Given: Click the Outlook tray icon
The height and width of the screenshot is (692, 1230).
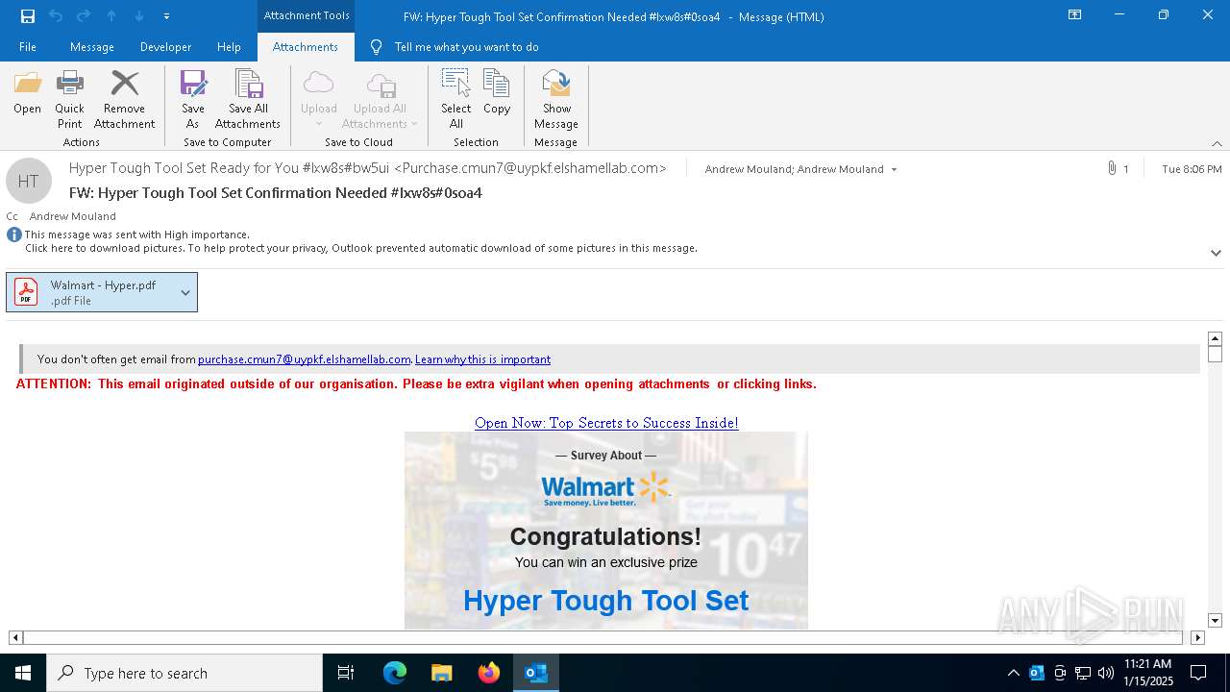Looking at the screenshot, I should click(x=1037, y=673).
